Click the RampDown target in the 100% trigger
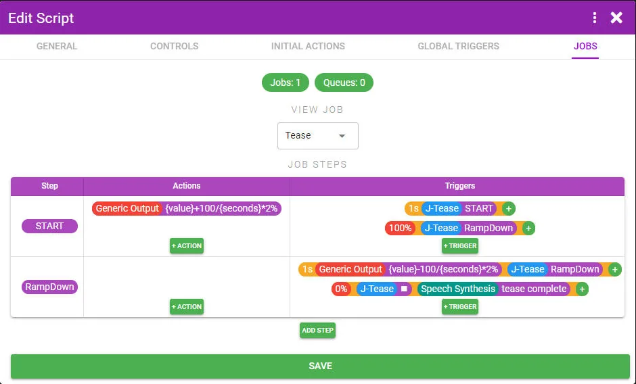636x384 pixels. tap(489, 228)
